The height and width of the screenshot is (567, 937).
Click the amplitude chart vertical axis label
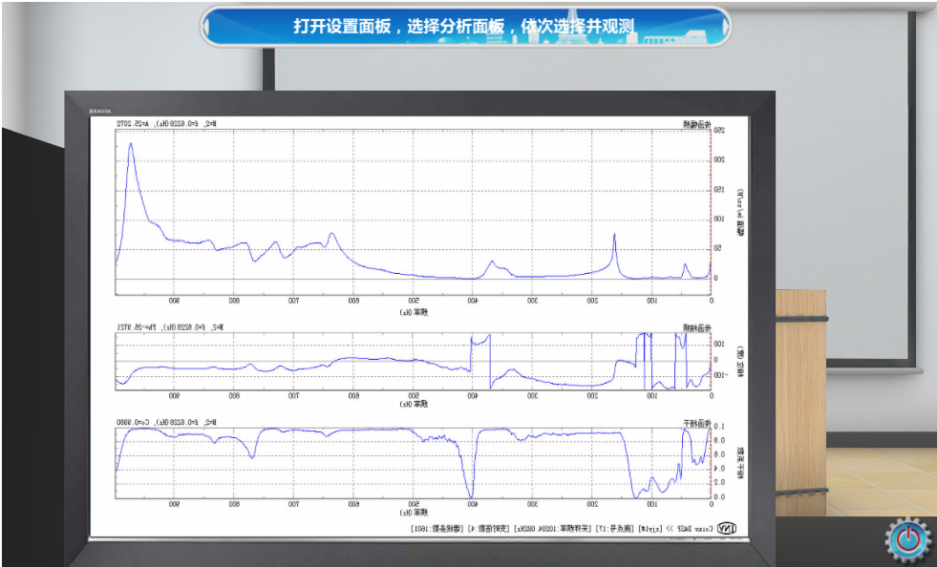(x=740, y=210)
